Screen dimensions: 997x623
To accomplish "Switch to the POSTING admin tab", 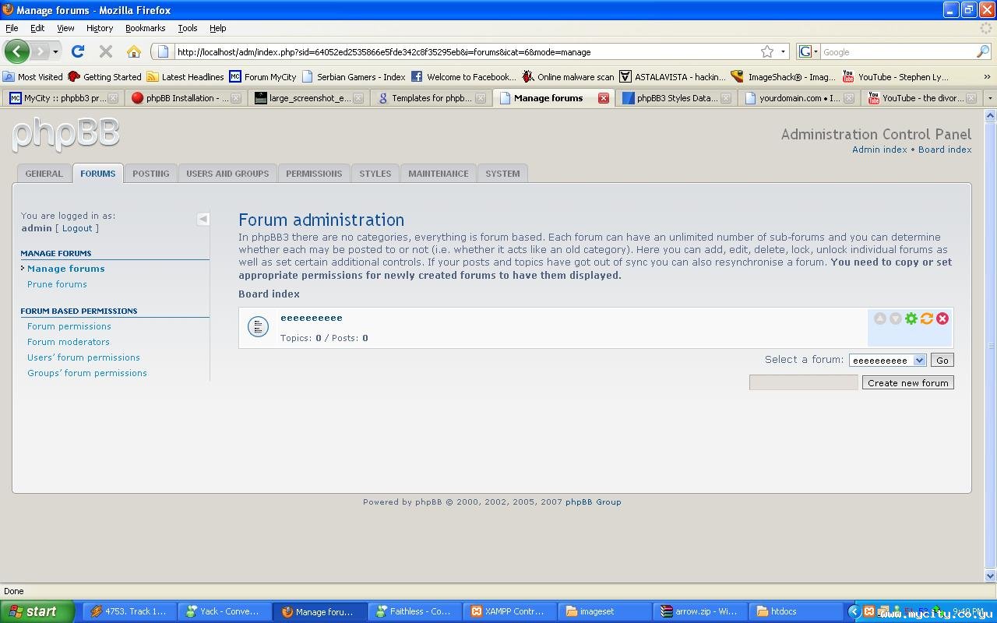I will (x=150, y=174).
